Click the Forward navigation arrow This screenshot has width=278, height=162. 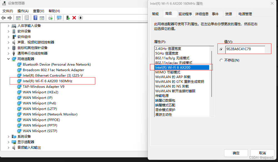(x=9, y=18)
